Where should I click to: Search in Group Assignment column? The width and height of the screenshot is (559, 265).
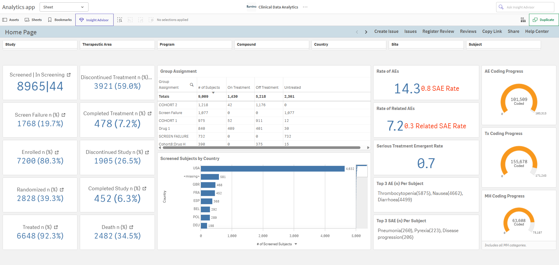tap(192, 85)
